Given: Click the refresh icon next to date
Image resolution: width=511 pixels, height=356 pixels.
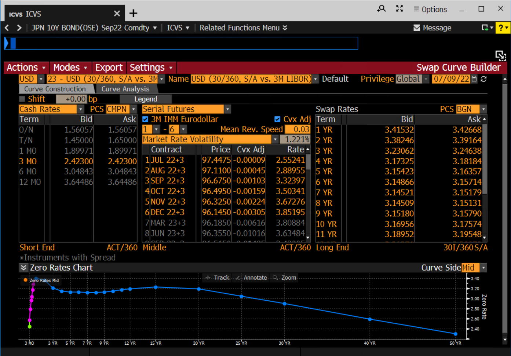Looking at the screenshot, I should pos(483,79).
